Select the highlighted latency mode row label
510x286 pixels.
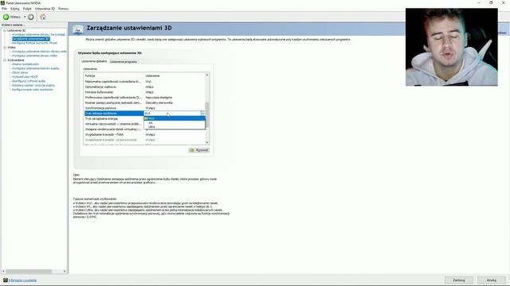pos(114,113)
